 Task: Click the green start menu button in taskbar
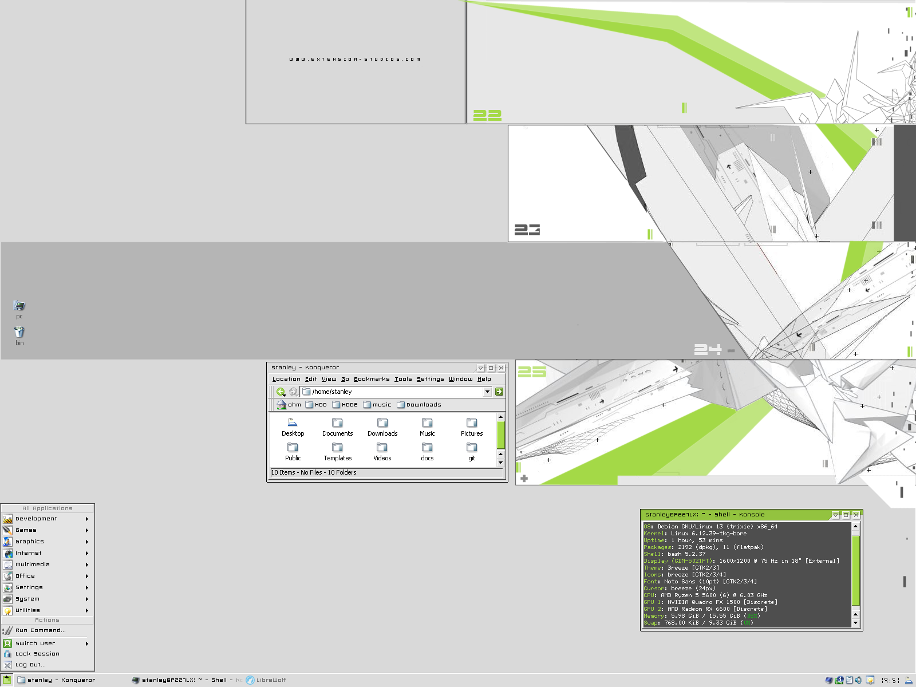pyautogui.click(x=7, y=680)
